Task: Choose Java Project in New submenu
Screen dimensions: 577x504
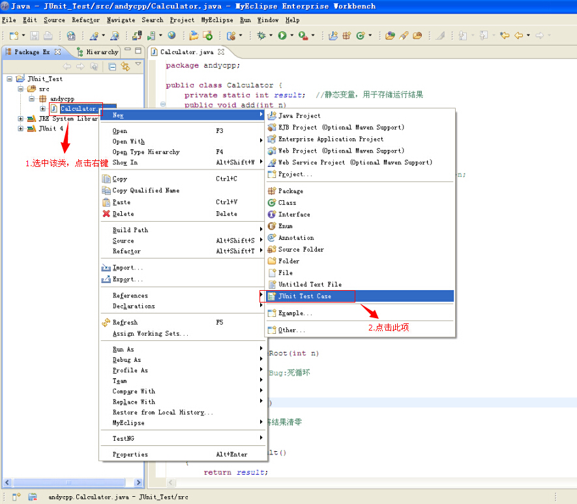Action: pyautogui.click(x=360, y=116)
